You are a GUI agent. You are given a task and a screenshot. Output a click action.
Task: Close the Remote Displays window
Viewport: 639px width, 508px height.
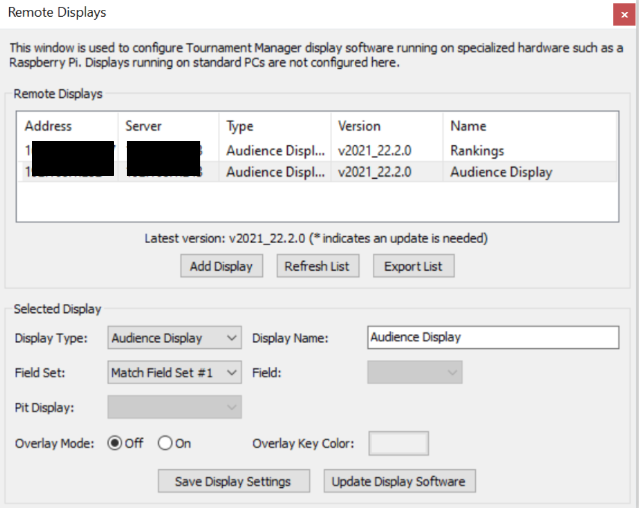click(x=624, y=14)
